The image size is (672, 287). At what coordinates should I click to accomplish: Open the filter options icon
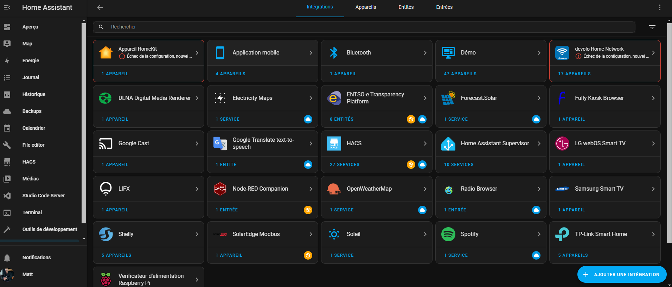tap(652, 27)
